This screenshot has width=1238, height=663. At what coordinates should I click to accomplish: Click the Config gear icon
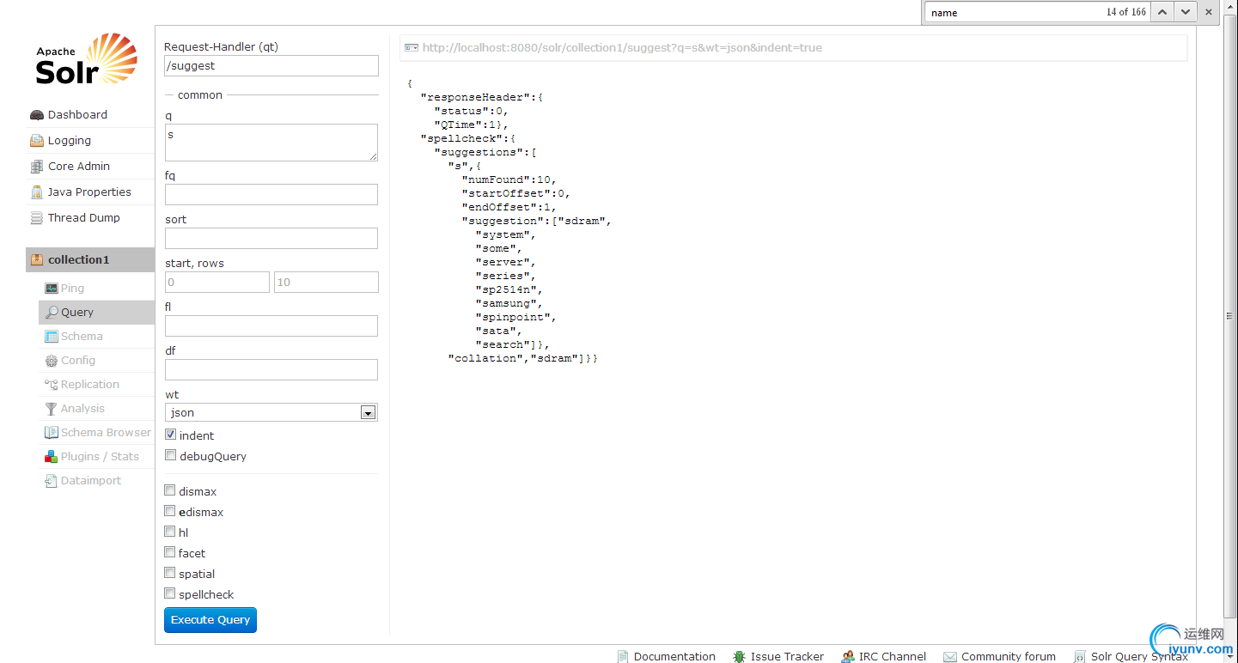pyautogui.click(x=52, y=361)
